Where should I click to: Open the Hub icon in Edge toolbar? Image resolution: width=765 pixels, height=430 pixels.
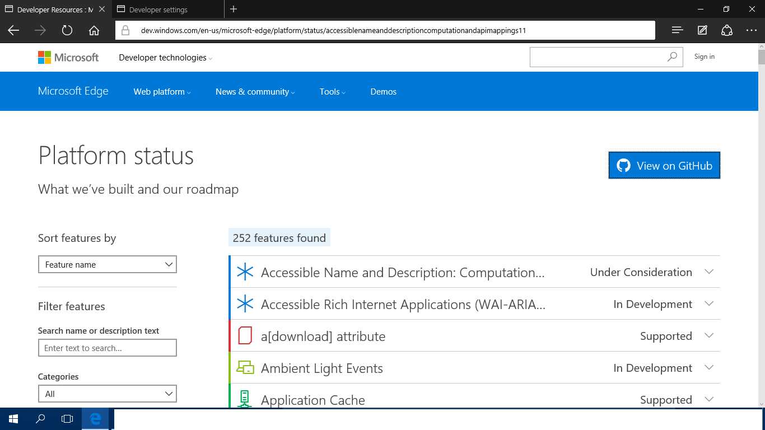coord(677,30)
